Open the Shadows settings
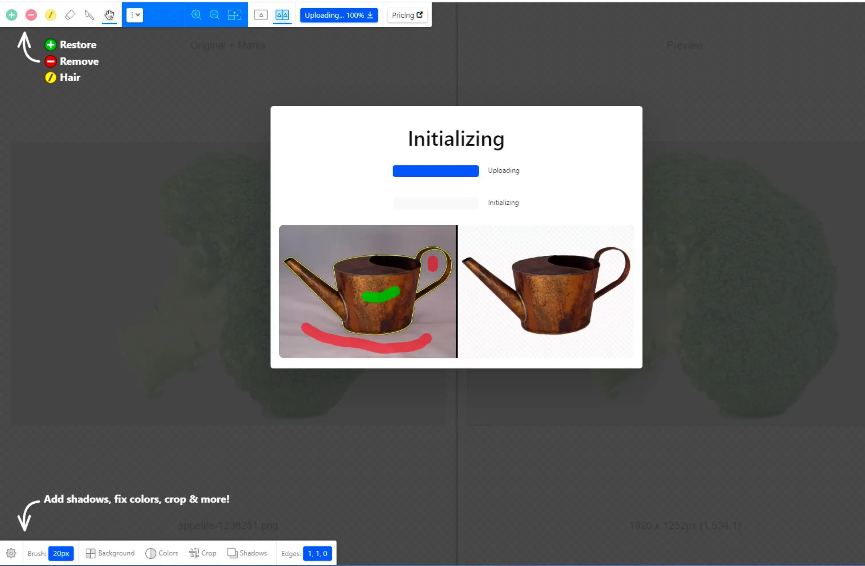 pyautogui.click(x=247, y=553)
